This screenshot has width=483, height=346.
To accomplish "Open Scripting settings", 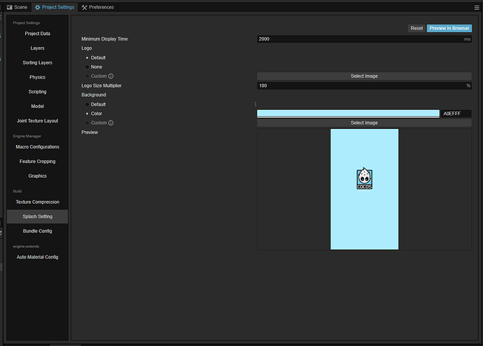I will tap(37, 92).
